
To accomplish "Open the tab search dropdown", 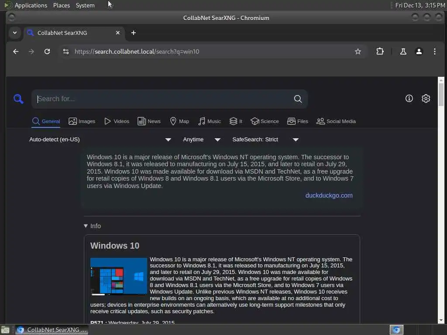I will (15, 33).
